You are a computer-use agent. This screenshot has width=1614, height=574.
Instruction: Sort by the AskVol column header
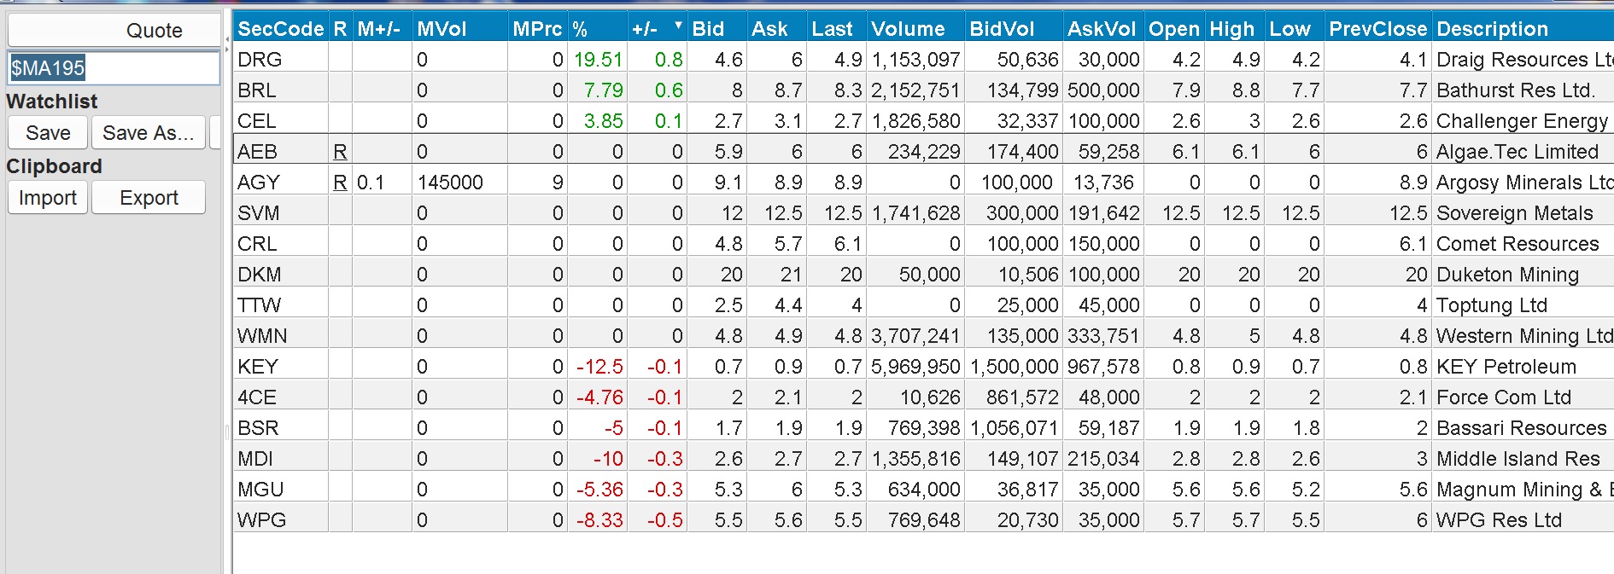point(1103,28)
